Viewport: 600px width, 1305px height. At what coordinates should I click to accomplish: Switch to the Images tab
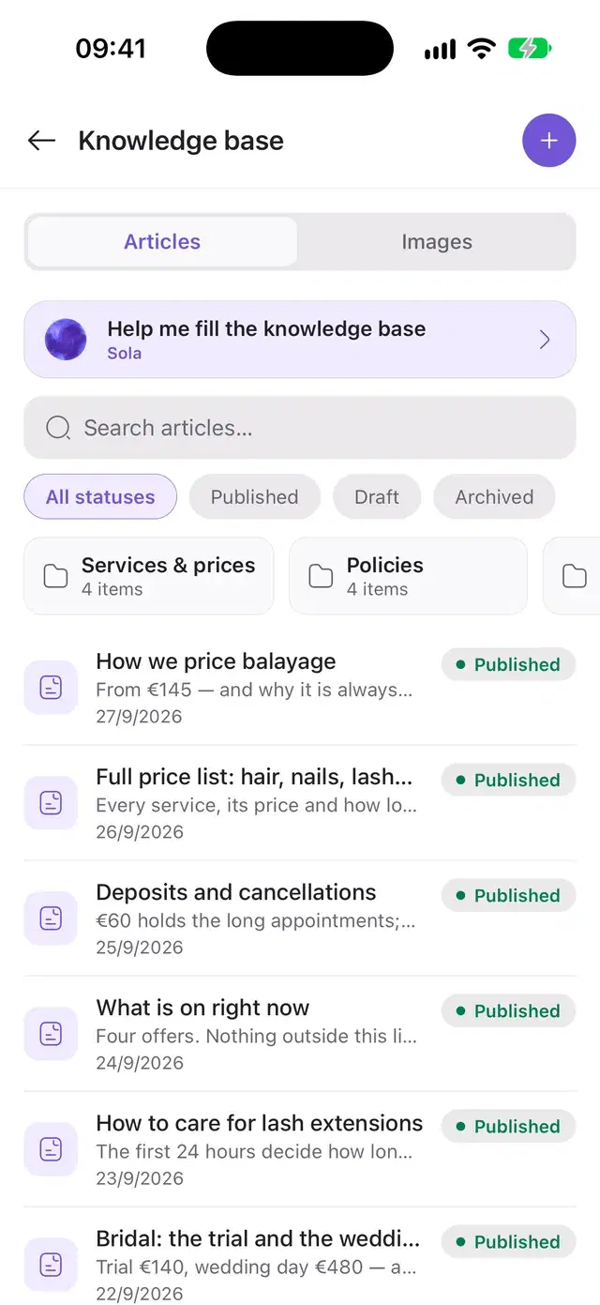click(x=437, y=242)
